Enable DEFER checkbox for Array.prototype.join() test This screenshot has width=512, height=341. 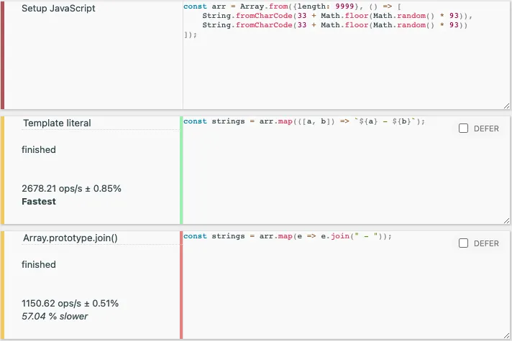coord(463,243)
